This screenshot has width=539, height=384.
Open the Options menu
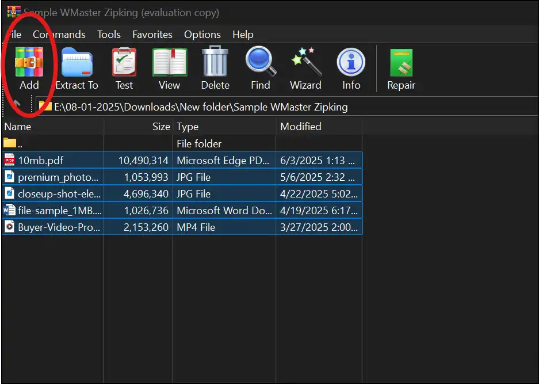202,35
